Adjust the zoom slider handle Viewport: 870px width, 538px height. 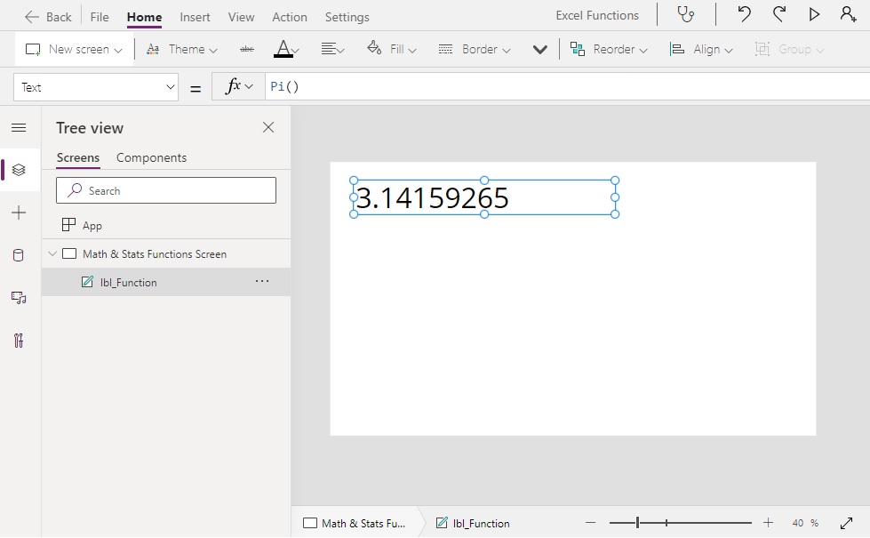click(x=637, y=523)
